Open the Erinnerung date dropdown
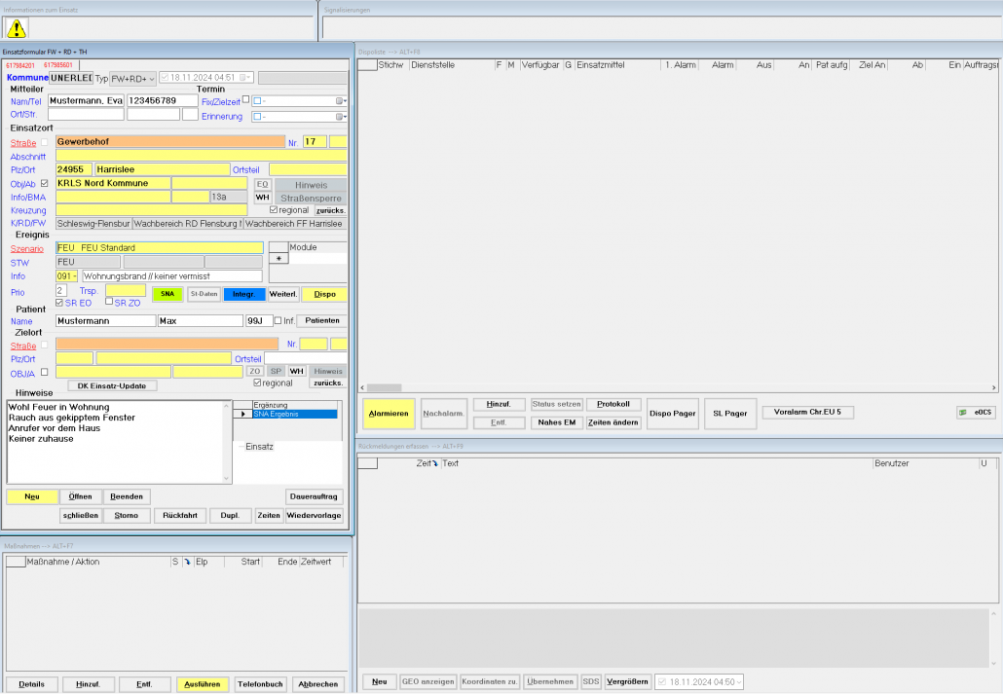This screenshot has width=1003, height=694. (342, 117)
